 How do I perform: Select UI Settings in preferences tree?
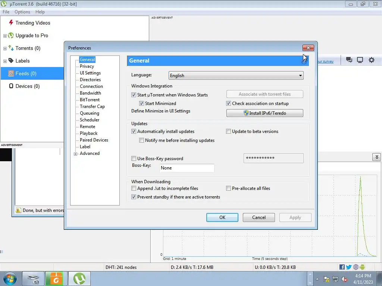(x=90, y=73)
